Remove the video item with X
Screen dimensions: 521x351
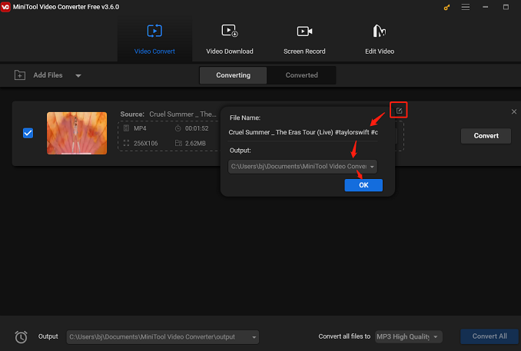pyautogui.click(x=513, y=111)
